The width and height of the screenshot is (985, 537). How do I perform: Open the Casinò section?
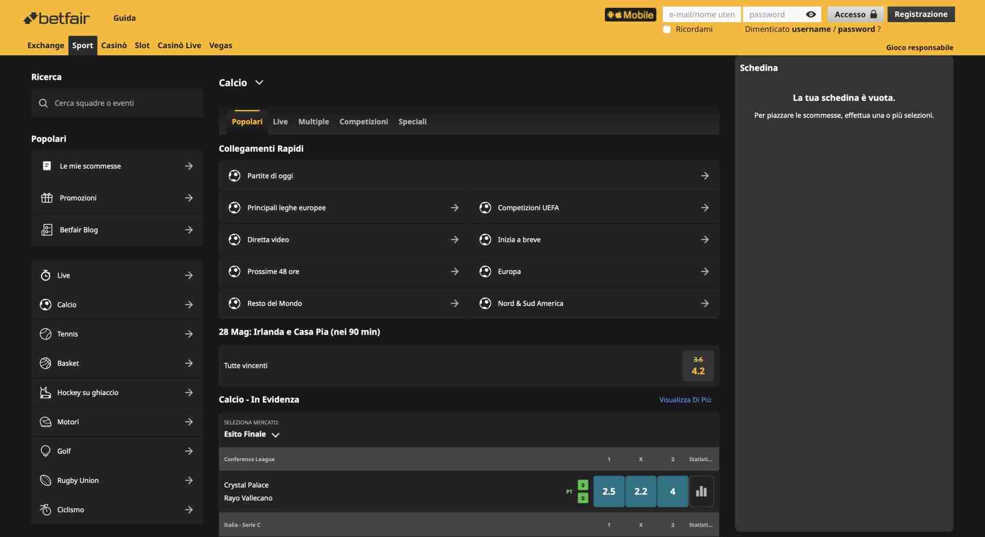coord(114,46)
